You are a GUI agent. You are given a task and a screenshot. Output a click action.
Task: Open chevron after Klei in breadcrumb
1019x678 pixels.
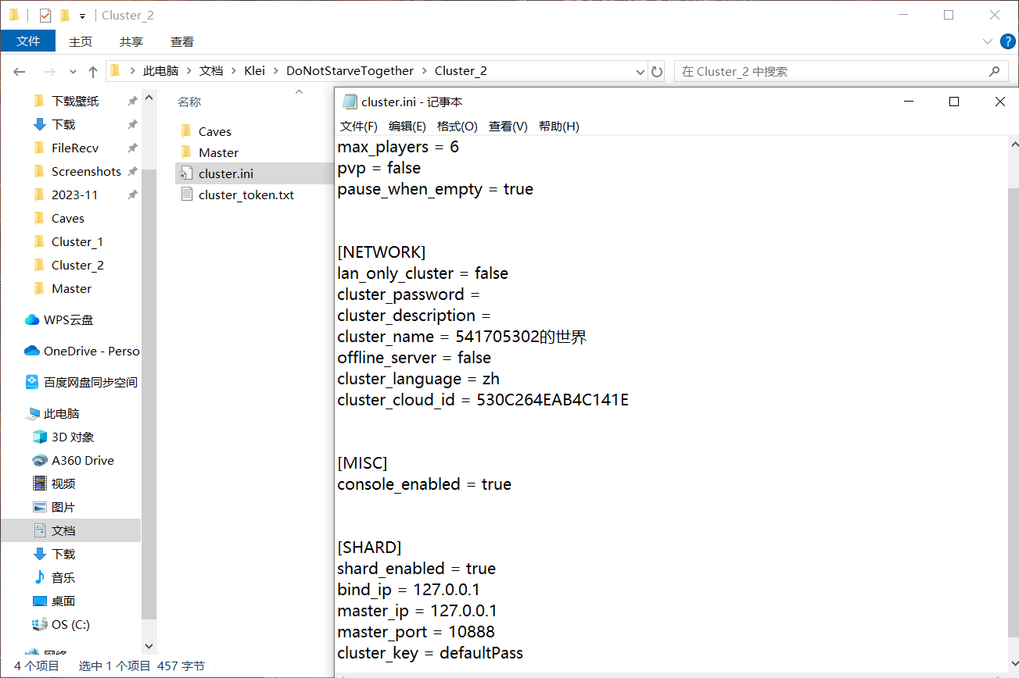276,71
